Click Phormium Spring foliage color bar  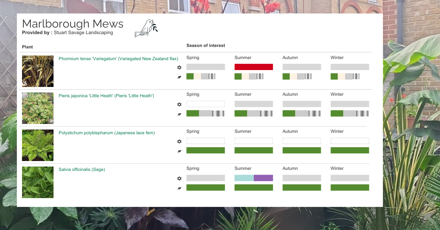click(201, 76)
